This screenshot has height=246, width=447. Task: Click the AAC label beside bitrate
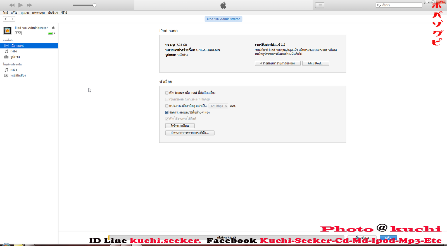pos(233,106)
